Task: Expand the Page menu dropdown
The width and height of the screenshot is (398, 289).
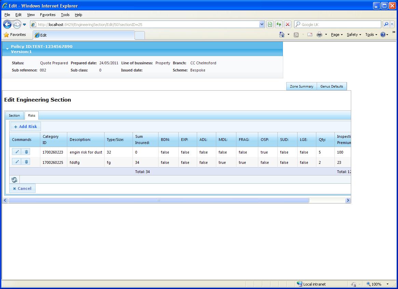Action: (x=337, y=35)
